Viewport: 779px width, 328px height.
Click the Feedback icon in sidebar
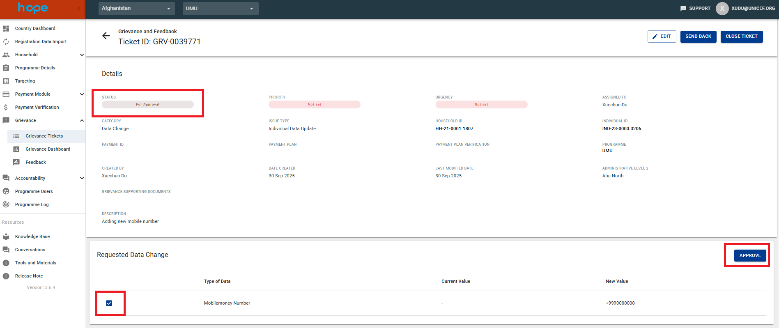pyautogui.click(x=16, y=162)
